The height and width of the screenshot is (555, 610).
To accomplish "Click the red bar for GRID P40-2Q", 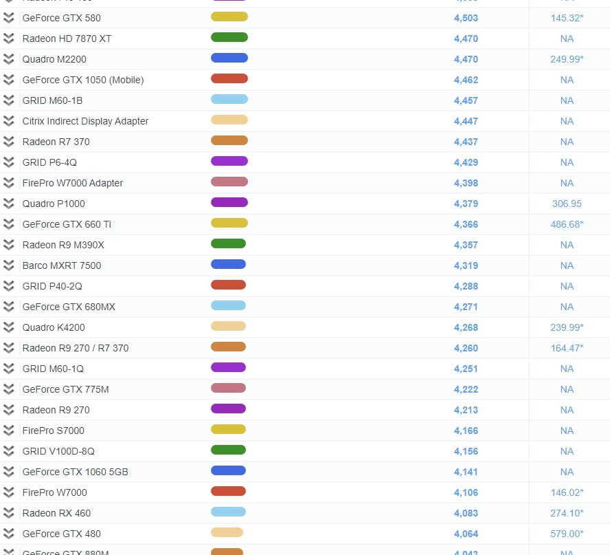I will coord(228,285).
